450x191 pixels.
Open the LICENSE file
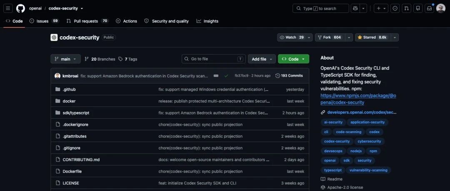[71, 183]
